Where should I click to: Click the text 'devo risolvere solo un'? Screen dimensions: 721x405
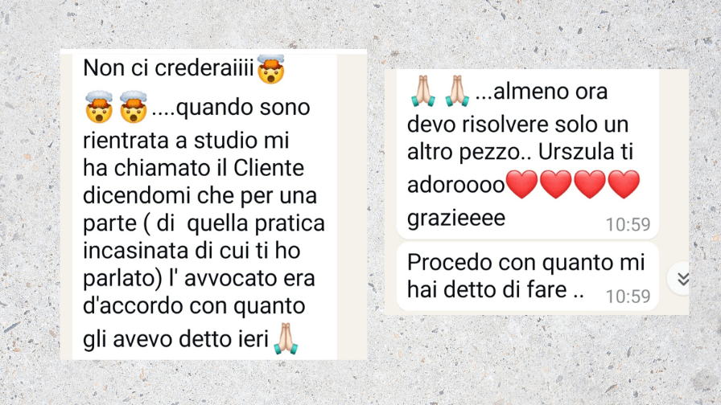pyautogui.click(x=517, y=125)
